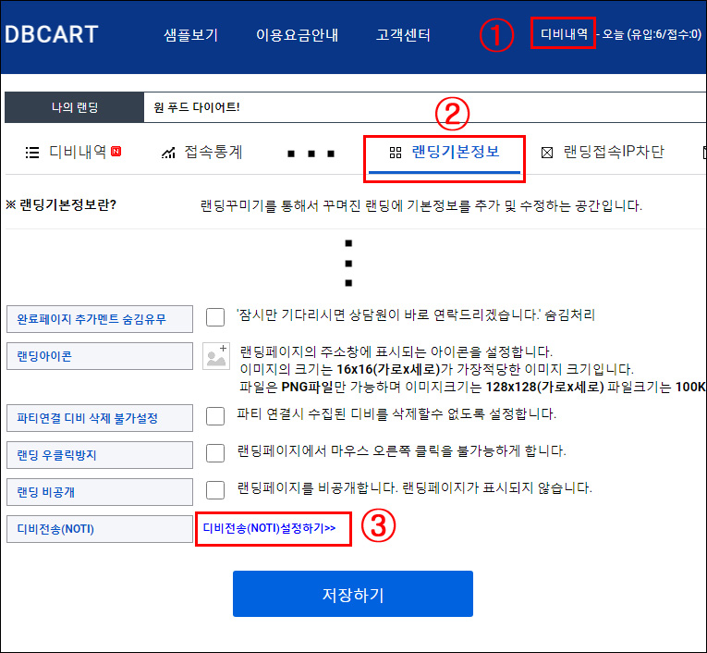This screenshot has height=653, width=707.
Task: Go to 이용요금안내 in the top menu
Action: point(297,36)
